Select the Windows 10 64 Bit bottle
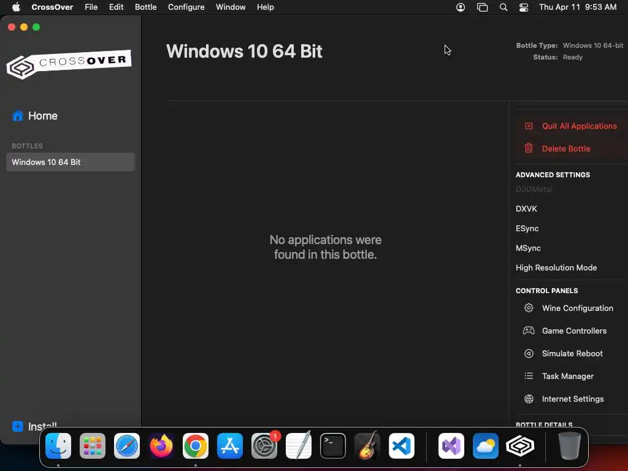628x471 pixels. [x=71, y=162]
